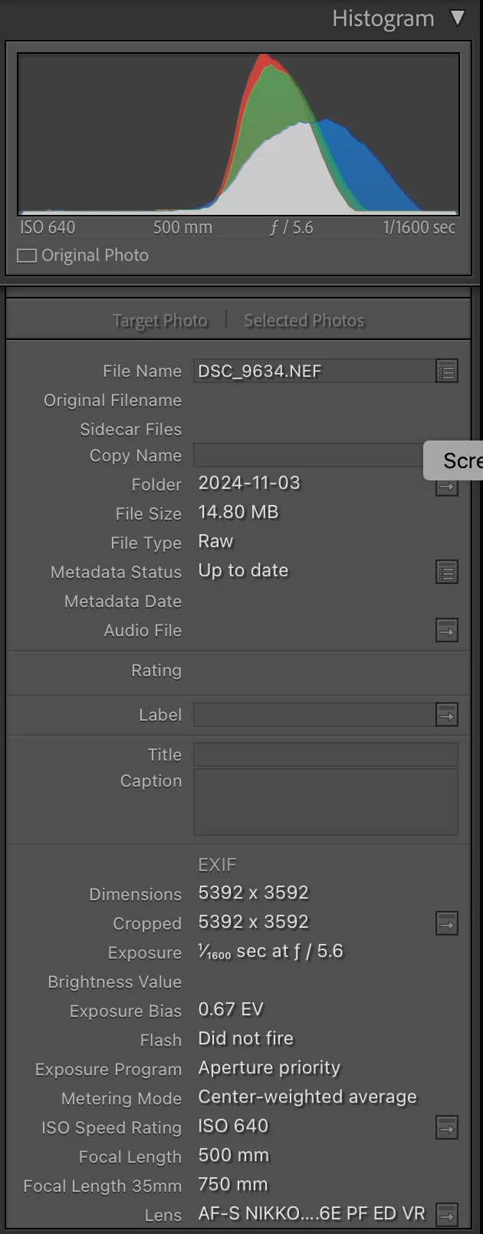Click the File Name field DSC_9634.NEF
The height and width of the screenshot is (1234, 483).
click(314, 371)
